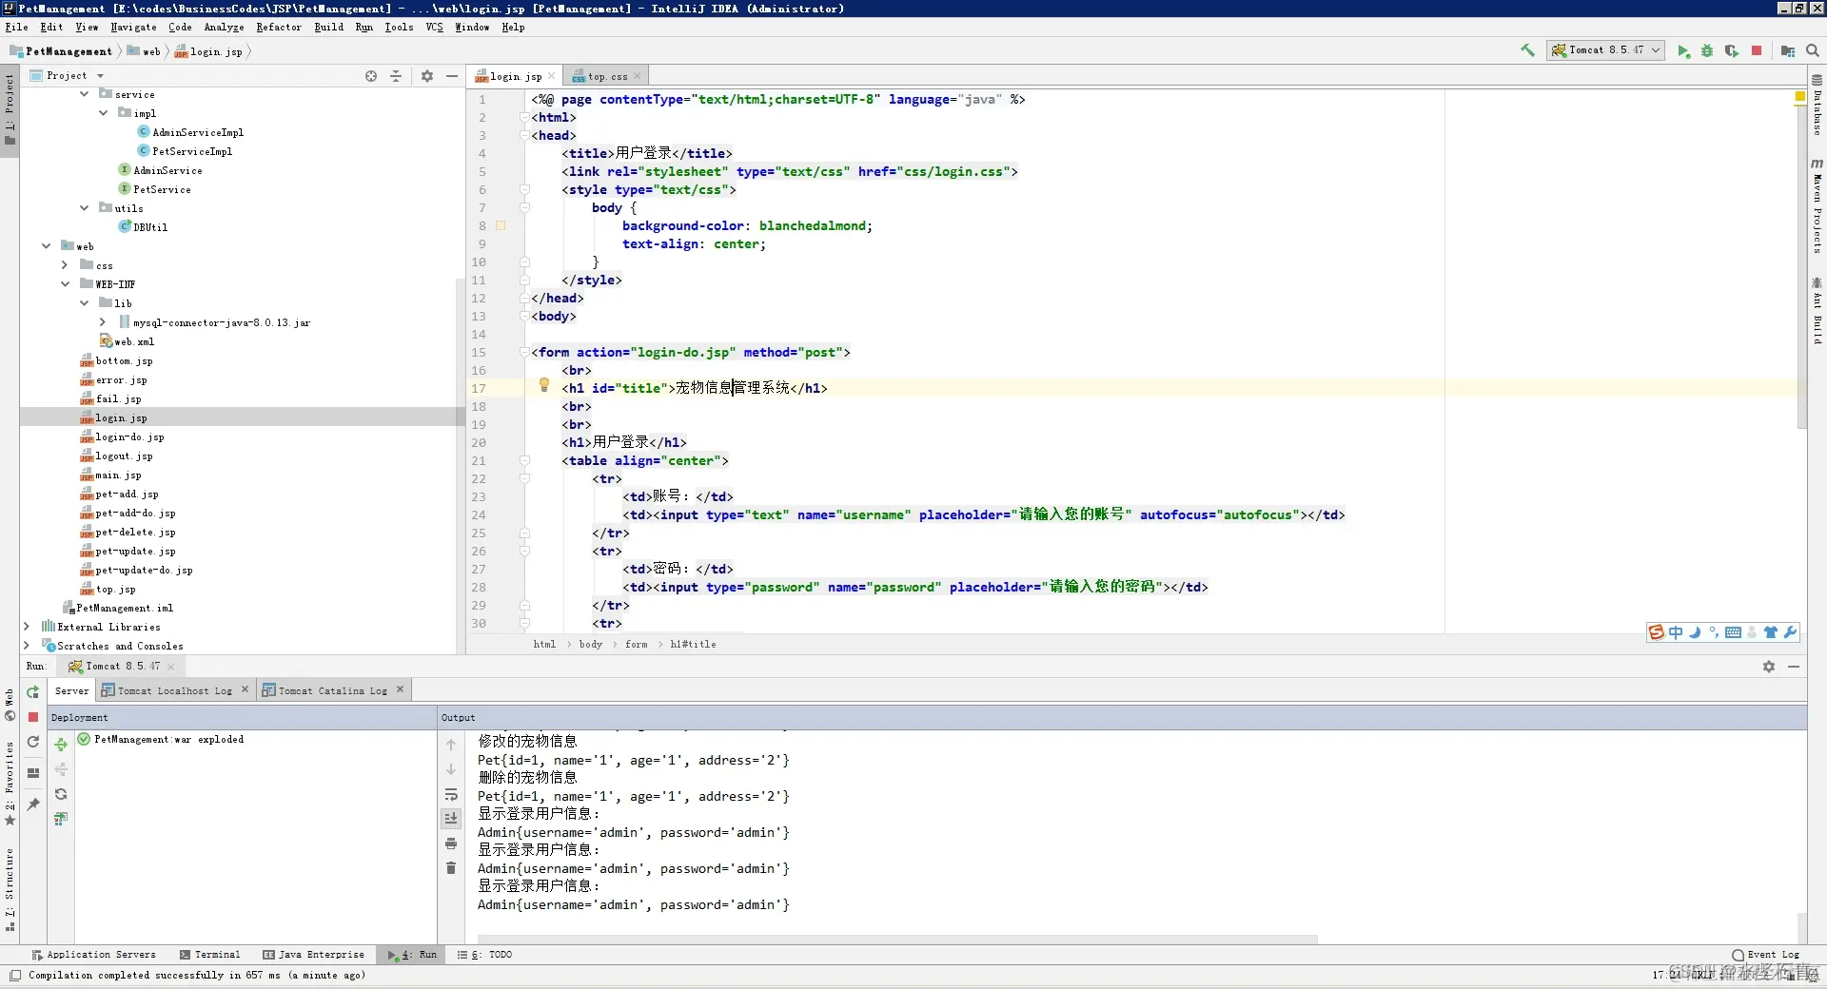Click the intention lightbulb on line 17
1827x989 pixels.
coord(544,385)
